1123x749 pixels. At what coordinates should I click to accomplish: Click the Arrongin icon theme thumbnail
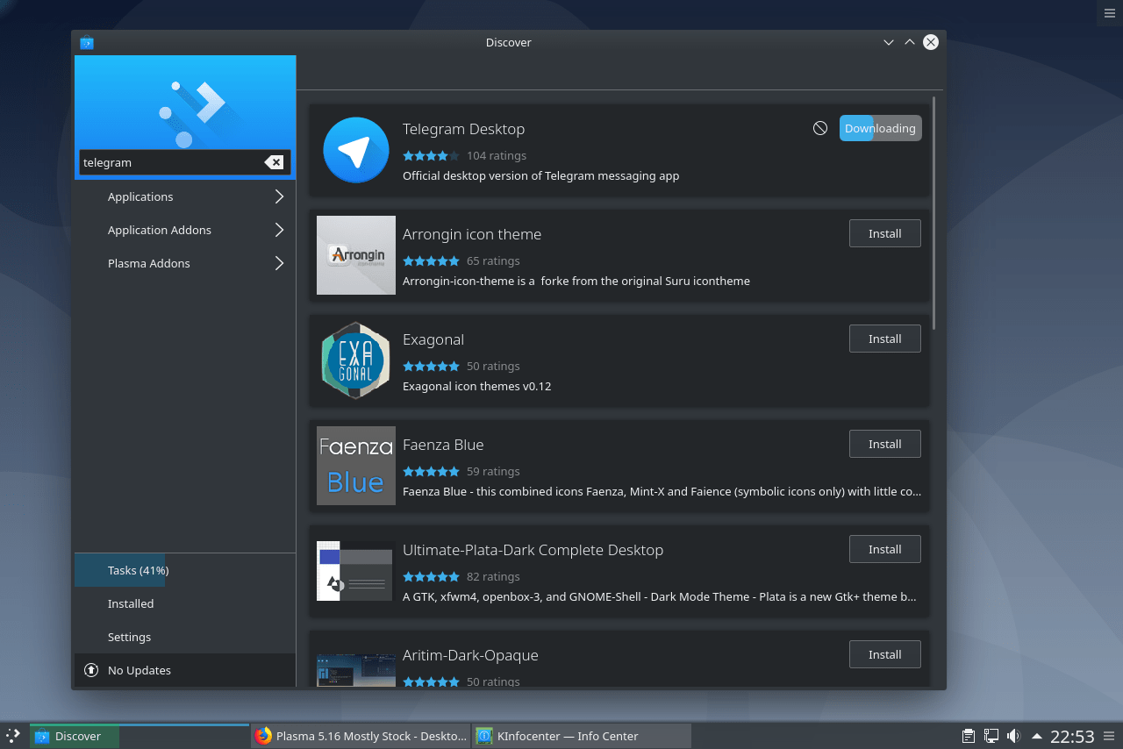[x=355, y=254]
